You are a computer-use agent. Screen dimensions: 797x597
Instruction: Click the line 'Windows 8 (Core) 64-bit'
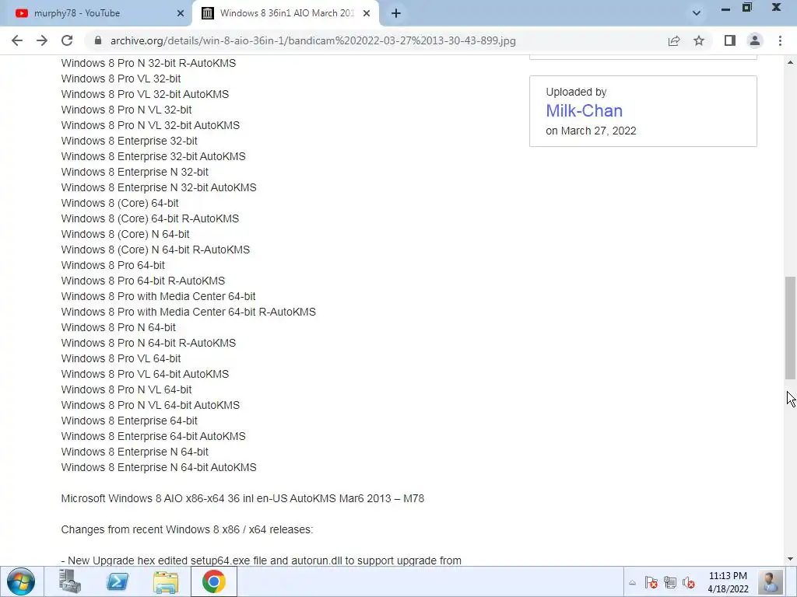coord(120,203)
